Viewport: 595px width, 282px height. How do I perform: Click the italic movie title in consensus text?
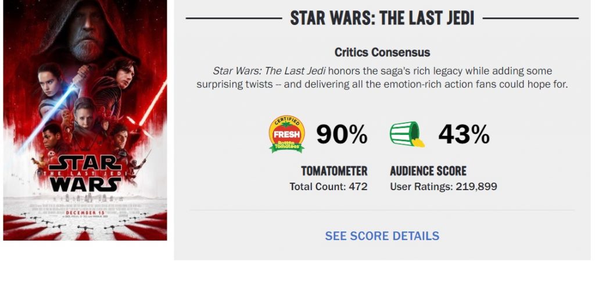(270, 71)
